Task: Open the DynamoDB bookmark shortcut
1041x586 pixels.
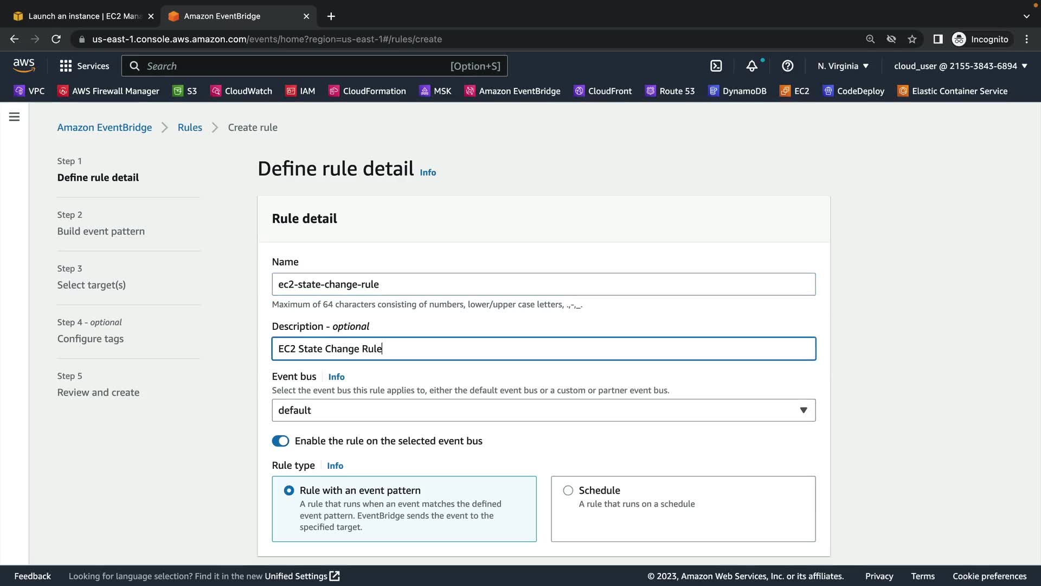Action: (737, 91)
